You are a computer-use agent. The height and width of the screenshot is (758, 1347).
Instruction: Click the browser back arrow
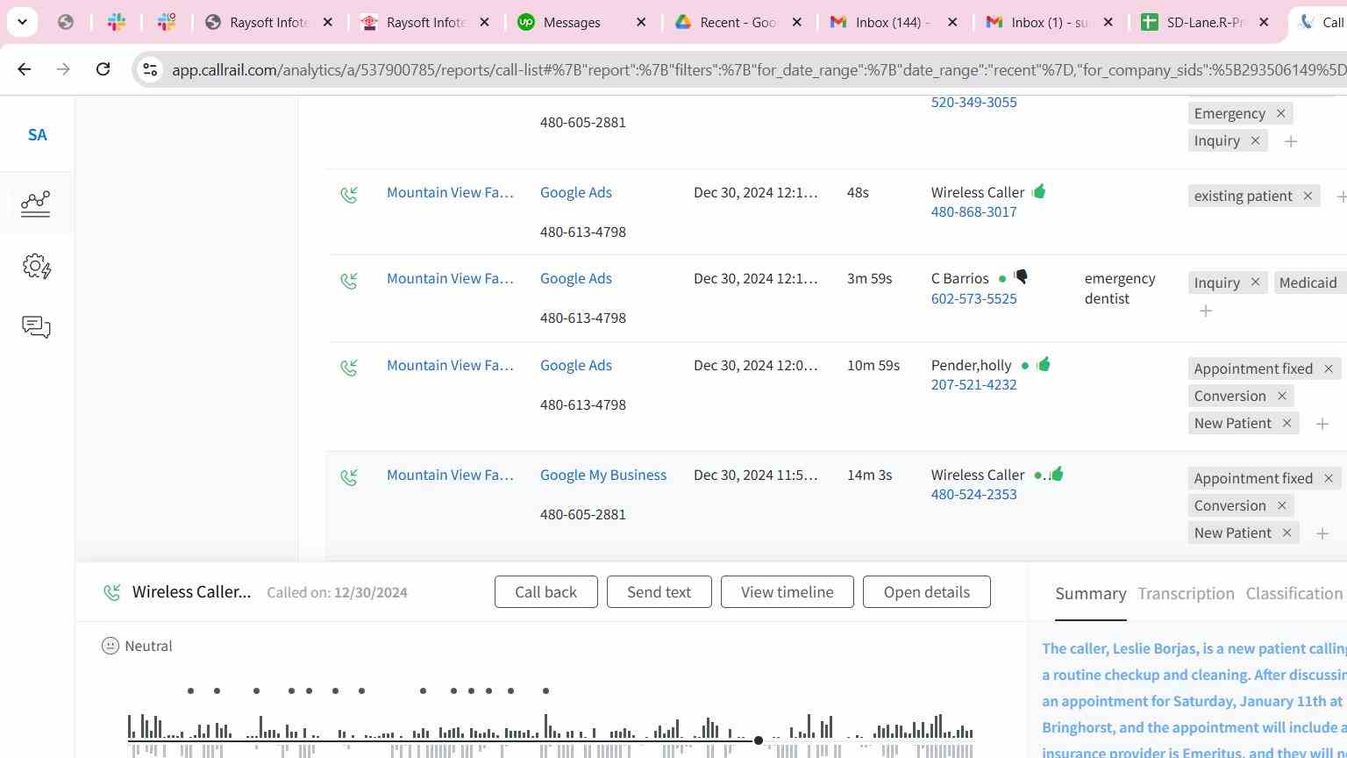25,68
